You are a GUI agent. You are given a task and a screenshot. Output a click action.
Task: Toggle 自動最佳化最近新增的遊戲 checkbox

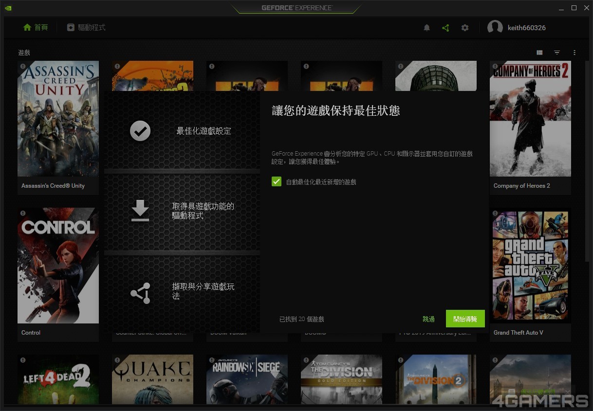coord(277,181)
